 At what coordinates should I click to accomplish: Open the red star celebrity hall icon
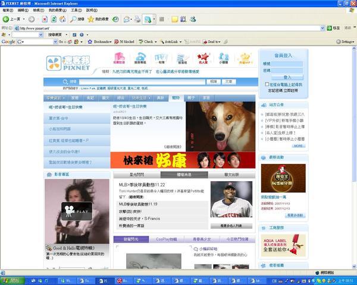(203, 58)
